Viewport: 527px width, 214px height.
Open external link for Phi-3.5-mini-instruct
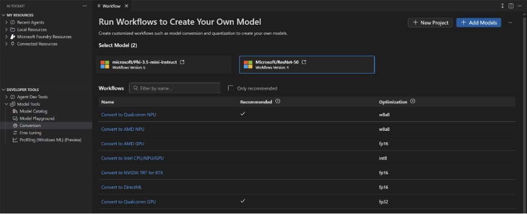pyautogui.click(x=182, y=62)
